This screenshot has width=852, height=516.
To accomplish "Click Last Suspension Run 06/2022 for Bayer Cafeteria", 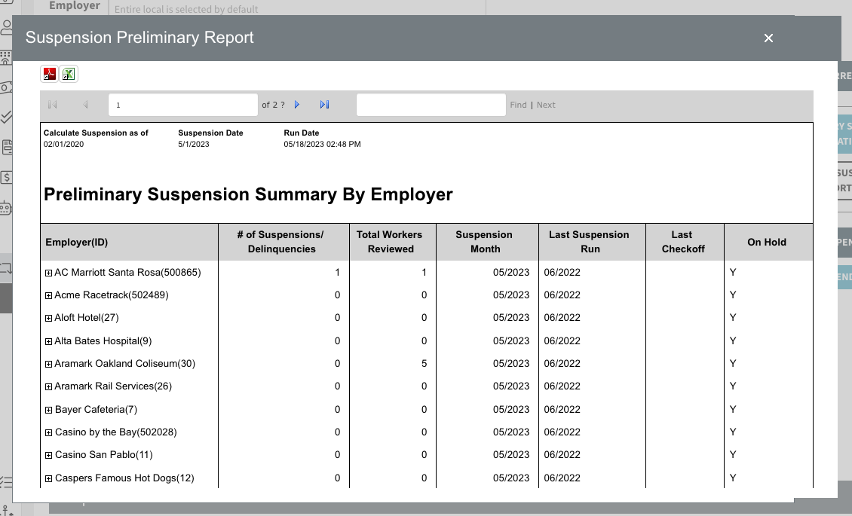I will click(562, 410).
